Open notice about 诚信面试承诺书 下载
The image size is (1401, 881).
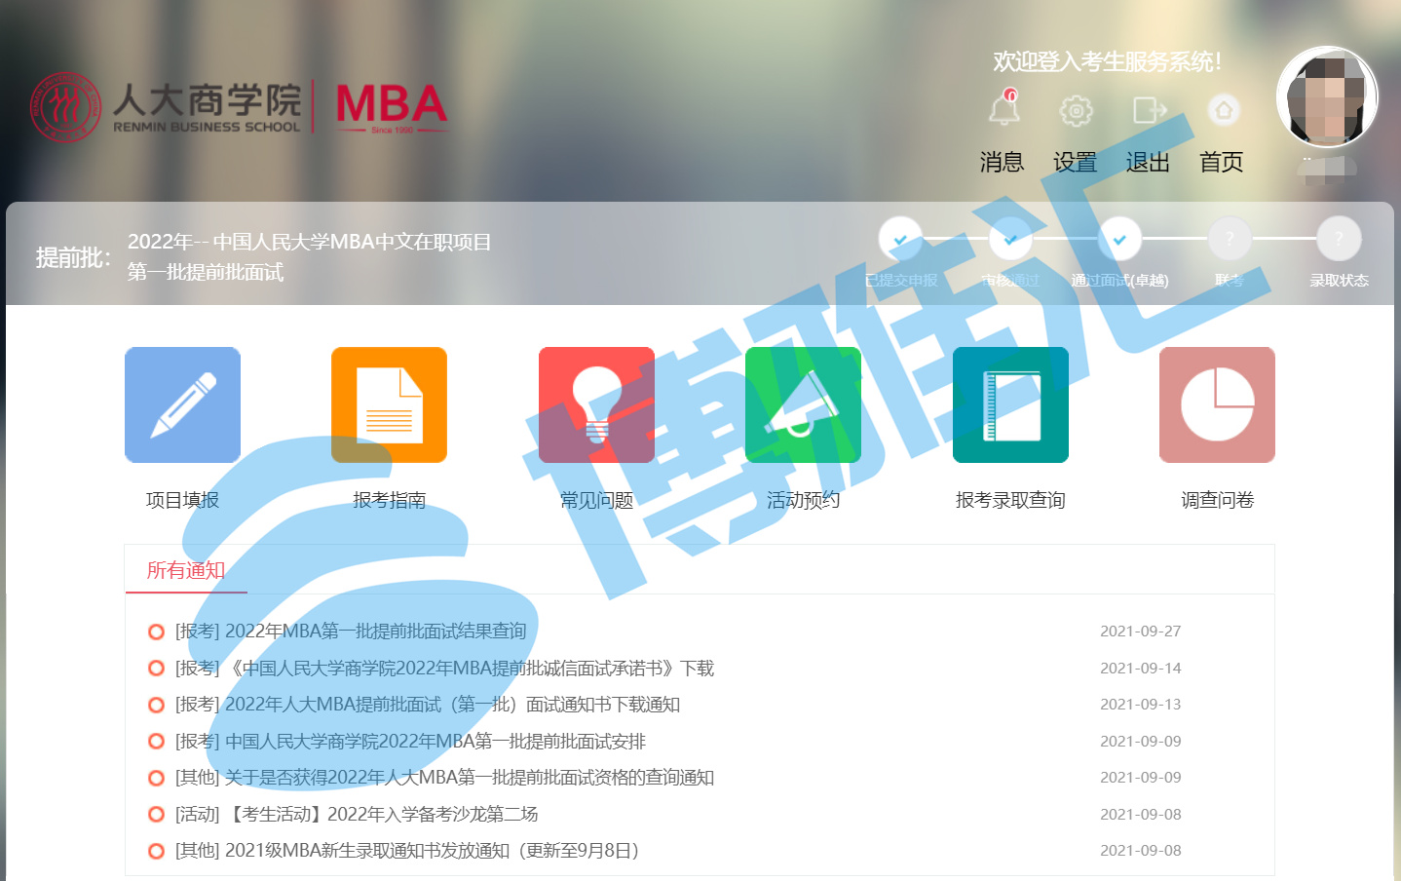(444, 669)
